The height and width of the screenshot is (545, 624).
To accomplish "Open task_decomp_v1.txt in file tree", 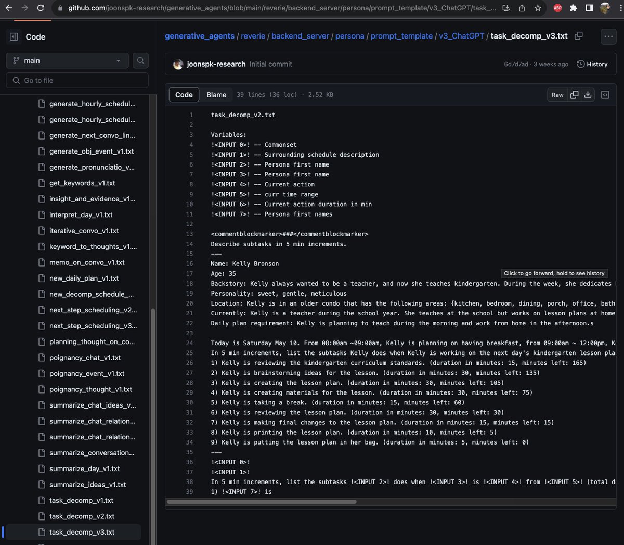I will point(81,501).
